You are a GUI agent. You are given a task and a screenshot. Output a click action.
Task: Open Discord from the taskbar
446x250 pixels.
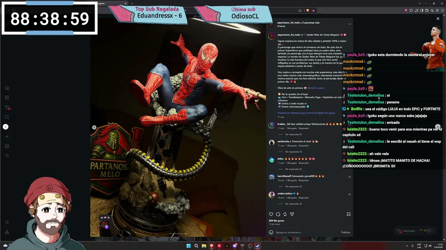[x=234, y=246]
